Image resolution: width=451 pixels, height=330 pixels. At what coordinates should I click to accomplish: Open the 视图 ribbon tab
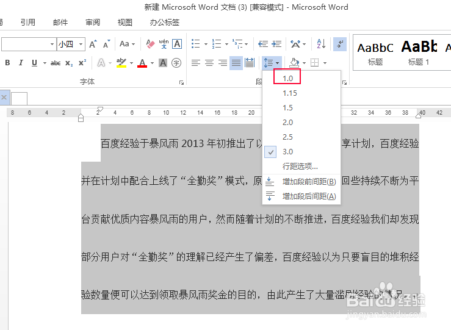[125, 22]
